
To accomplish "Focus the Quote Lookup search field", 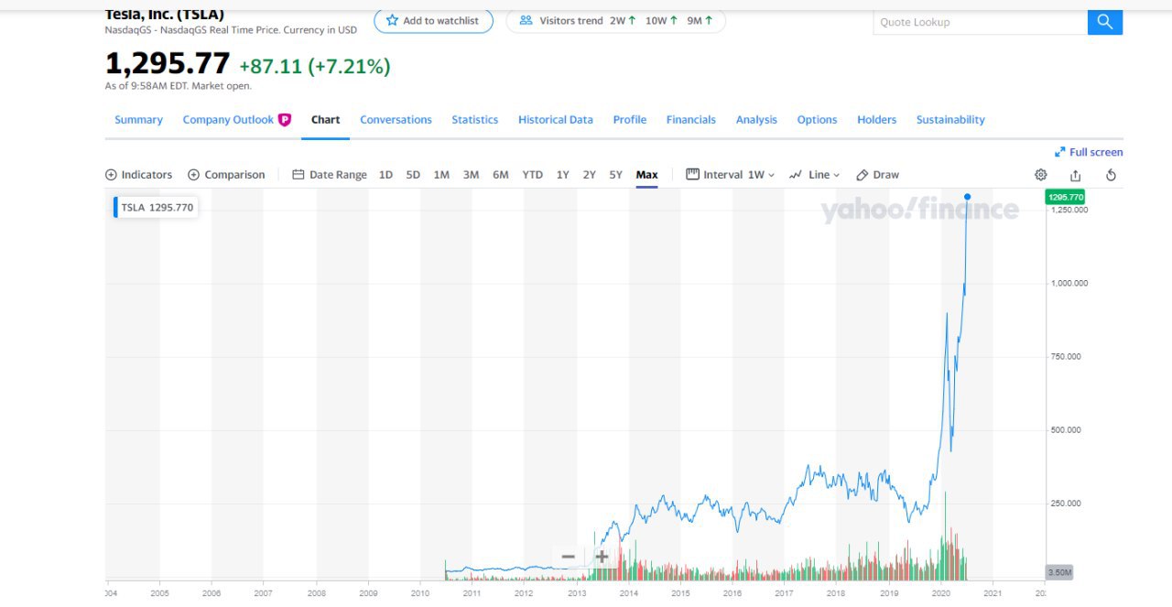I will click(980, 22).
